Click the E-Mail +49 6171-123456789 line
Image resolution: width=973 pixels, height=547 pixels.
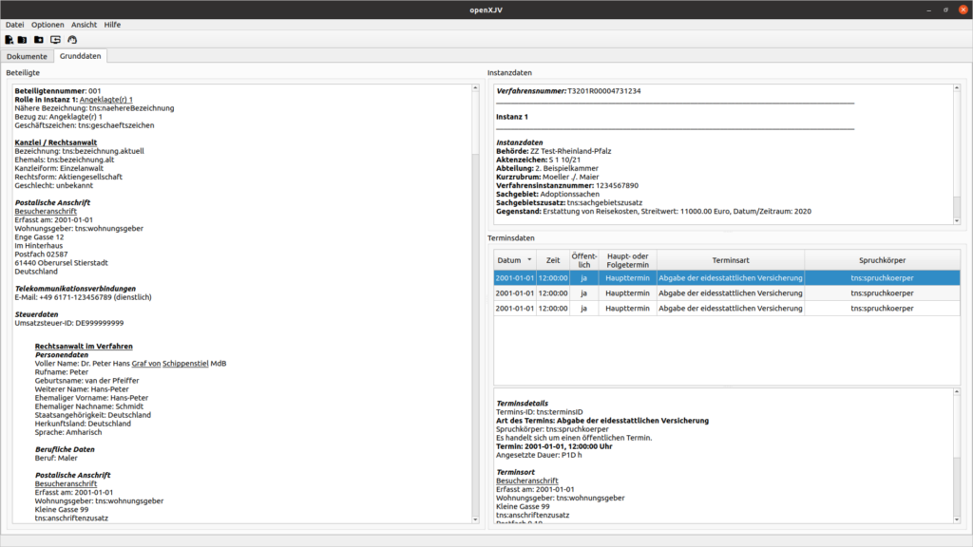(84, 297)
